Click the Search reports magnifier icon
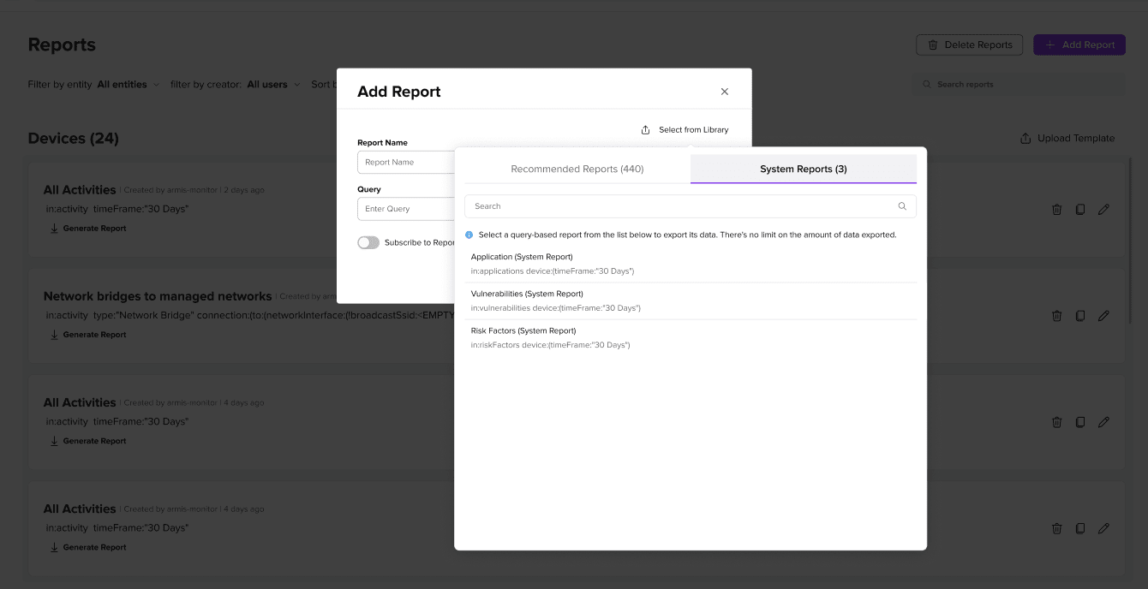The height and width of the screenshot is (589, 1148). (927, 85)
